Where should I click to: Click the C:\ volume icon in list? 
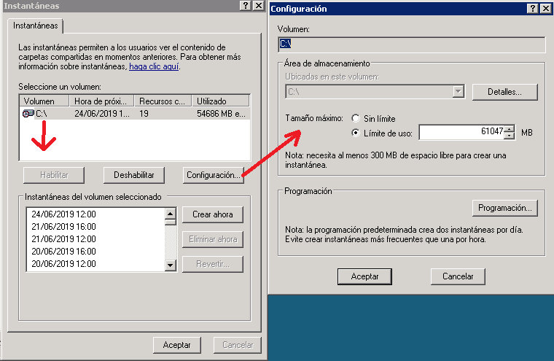pyautogui.click(x=28, y=114)
